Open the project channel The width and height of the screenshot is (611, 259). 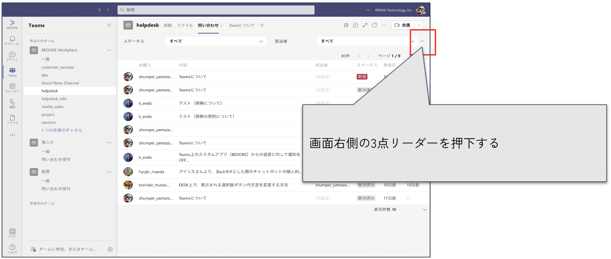pos(48,115)
